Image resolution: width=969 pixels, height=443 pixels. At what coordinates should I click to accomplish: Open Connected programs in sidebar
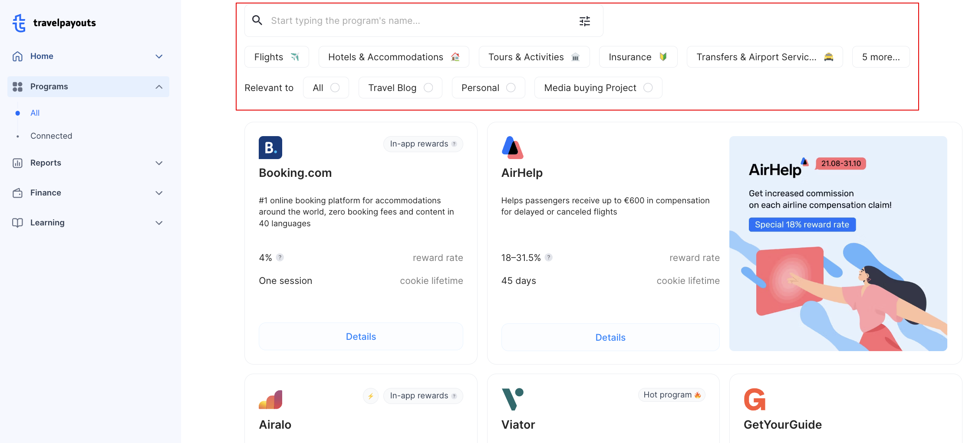tap(51, 136)
